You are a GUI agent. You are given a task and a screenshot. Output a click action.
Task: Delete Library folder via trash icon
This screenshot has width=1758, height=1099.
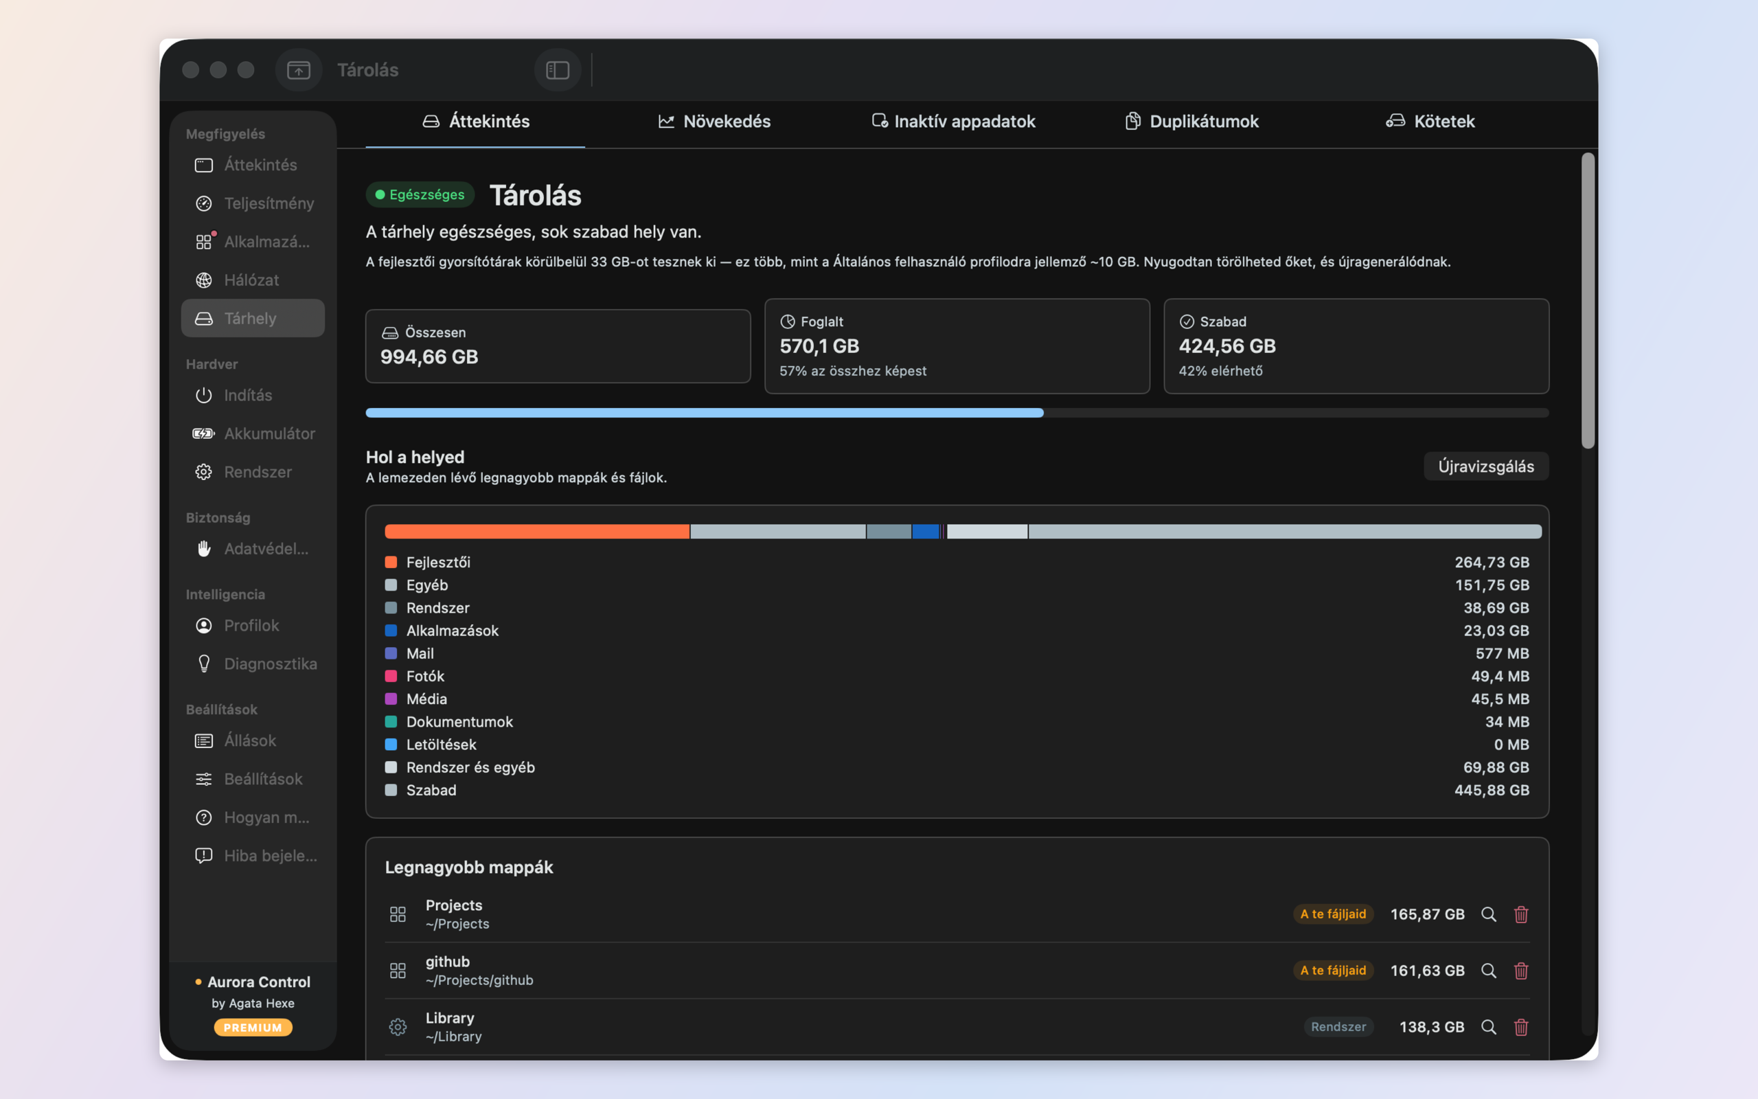[x=1521, y=1027]
